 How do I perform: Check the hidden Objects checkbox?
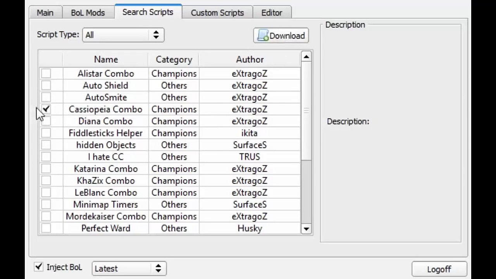click(46, 145)
